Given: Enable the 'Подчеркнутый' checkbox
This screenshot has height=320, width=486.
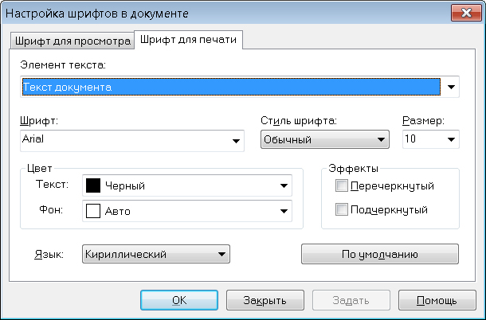Looking at the screenshot, I should click(x=341, y=209).
